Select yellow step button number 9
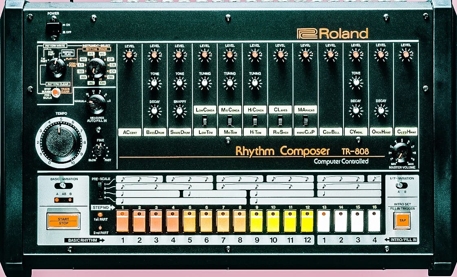 coord(256,221)
